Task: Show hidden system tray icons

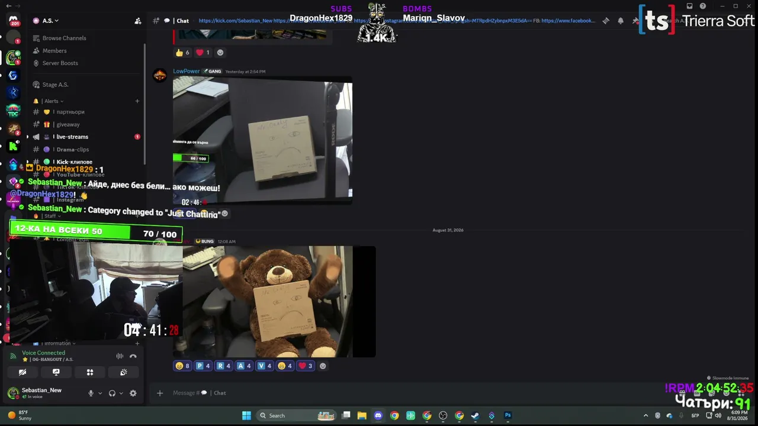Action: click(646, 415)
